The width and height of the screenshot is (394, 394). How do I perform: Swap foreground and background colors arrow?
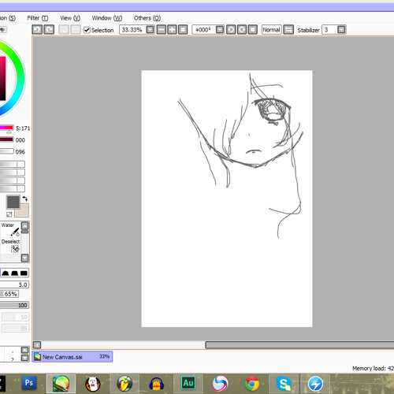(25, 199)
